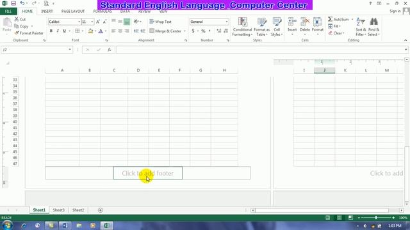Save the workbook from Quick Access toolbar
Screen dimensions: 410x230
pos(13,3)
